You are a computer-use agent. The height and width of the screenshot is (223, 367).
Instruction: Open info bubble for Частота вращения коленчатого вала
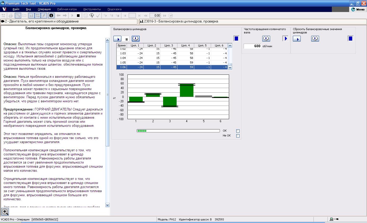tap(266, 39)
